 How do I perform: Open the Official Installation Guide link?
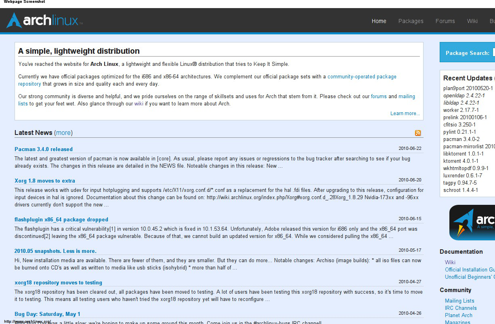point(470,269)
